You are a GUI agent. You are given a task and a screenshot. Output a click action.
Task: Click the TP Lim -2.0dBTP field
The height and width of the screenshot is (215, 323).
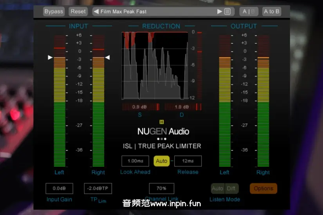coord(98,188)
